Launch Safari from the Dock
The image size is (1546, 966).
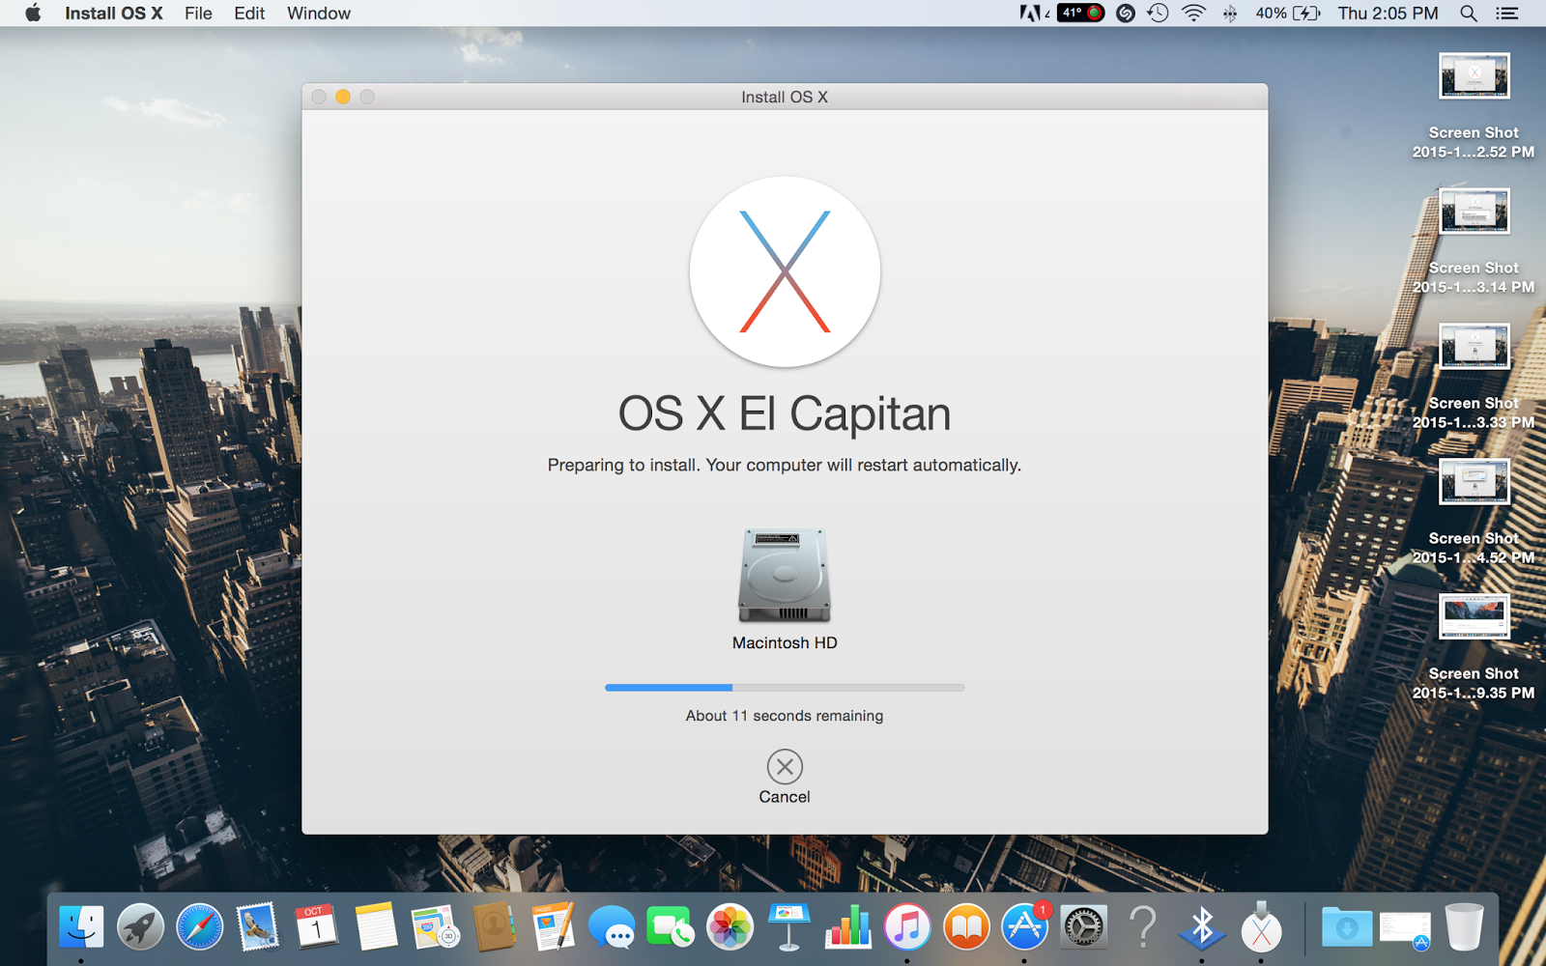(x=200, y=927)
